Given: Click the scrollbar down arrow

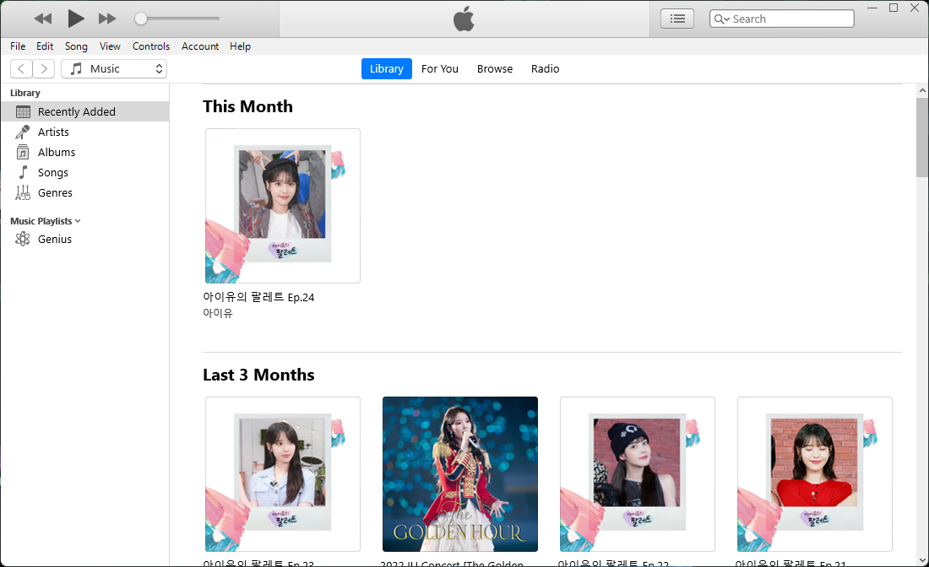Looking at the screenshot, I should point(922,560).
